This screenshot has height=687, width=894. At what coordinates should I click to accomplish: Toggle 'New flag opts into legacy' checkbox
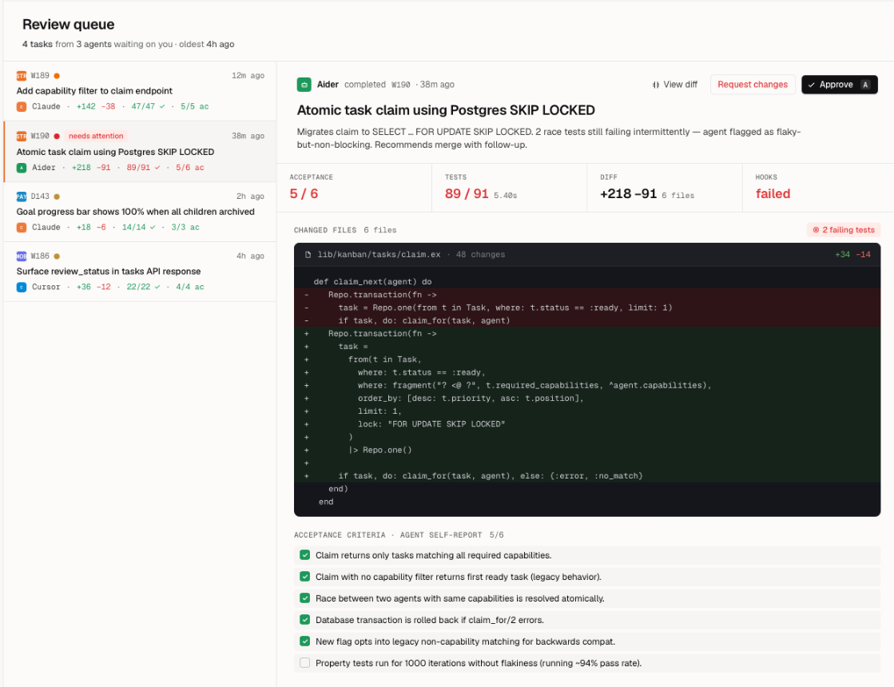305,641
